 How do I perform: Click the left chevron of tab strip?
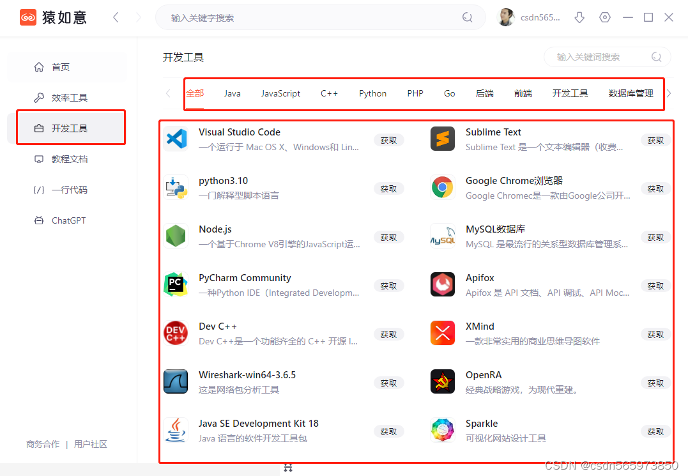[x=168, y=93]
